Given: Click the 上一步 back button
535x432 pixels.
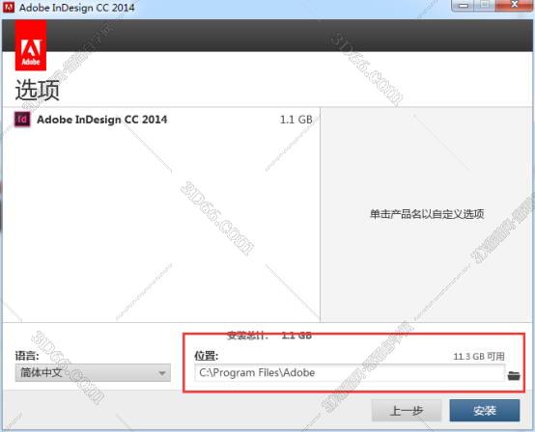Looking at the screenshot, I should (x=407, y=411).
